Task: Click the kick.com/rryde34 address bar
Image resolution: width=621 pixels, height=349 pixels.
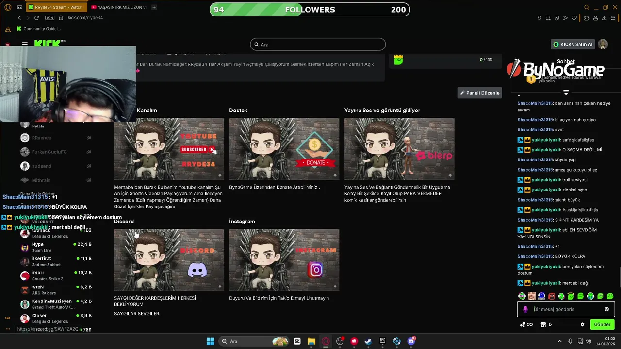Action: [85, 18]
